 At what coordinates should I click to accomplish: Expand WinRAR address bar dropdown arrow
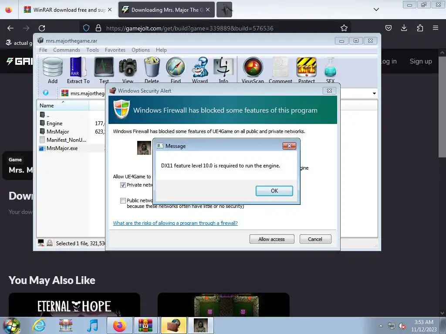tap(374, 94)
